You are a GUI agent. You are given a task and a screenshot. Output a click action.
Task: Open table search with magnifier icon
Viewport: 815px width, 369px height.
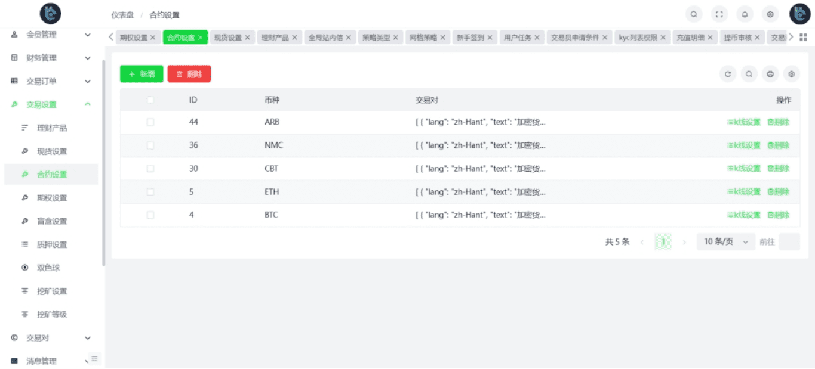pyautogui.click(x=749, y=74)
